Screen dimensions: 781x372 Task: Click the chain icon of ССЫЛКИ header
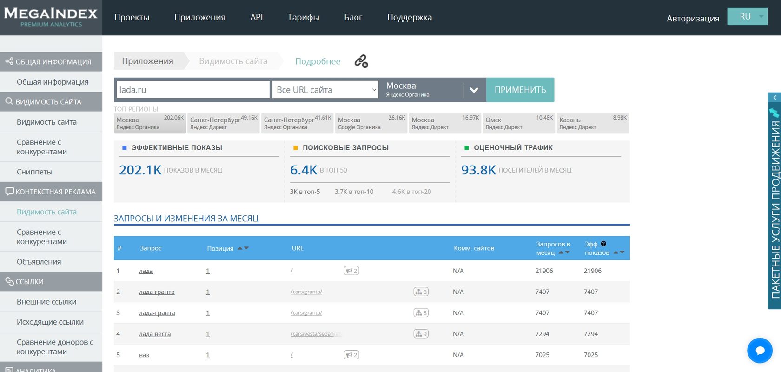pos(9,281)
